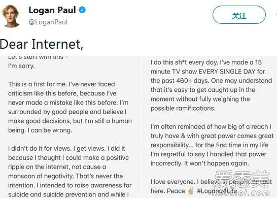
Task: Click paragraph beginning "I'm often reminded of how big"
Action: 212,145
